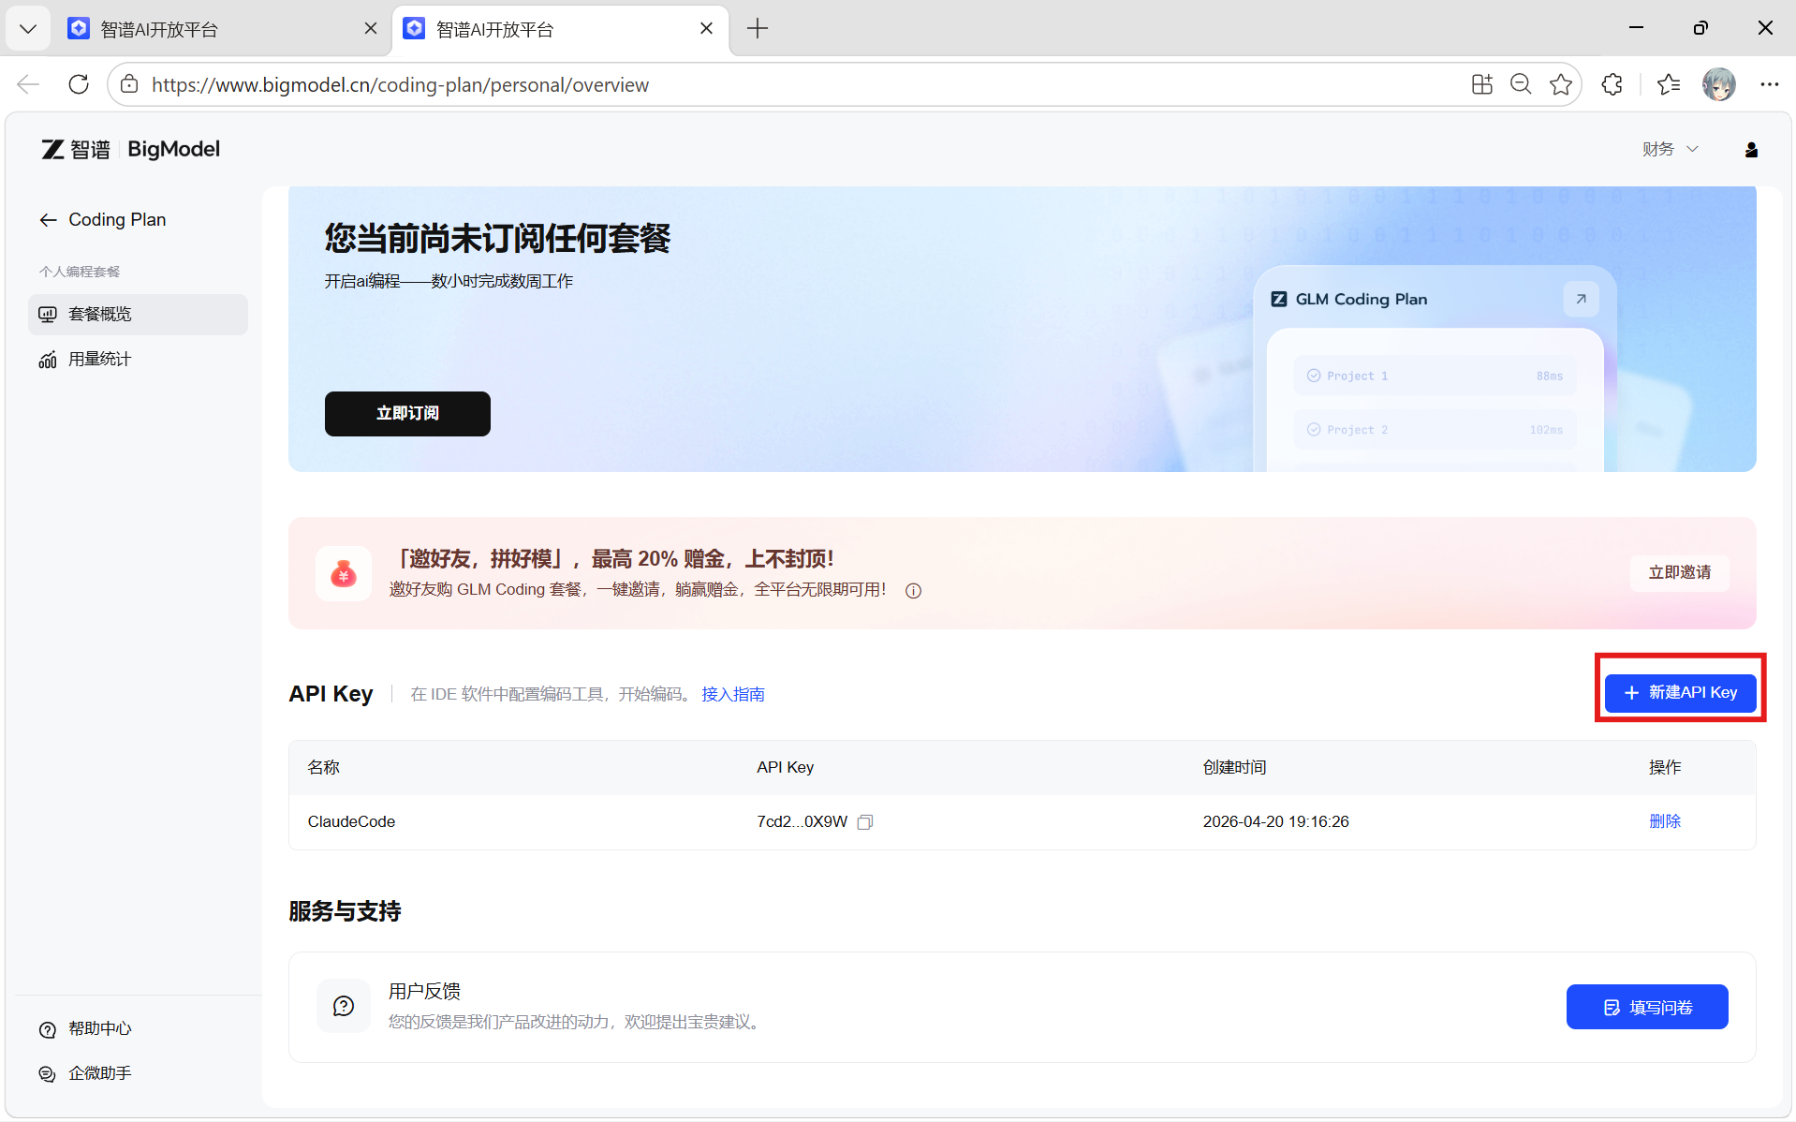The width and height of the screenshot is (1796, 1122).
Task: Click the invite info circle icon
Action: click(x=913, y=590)
